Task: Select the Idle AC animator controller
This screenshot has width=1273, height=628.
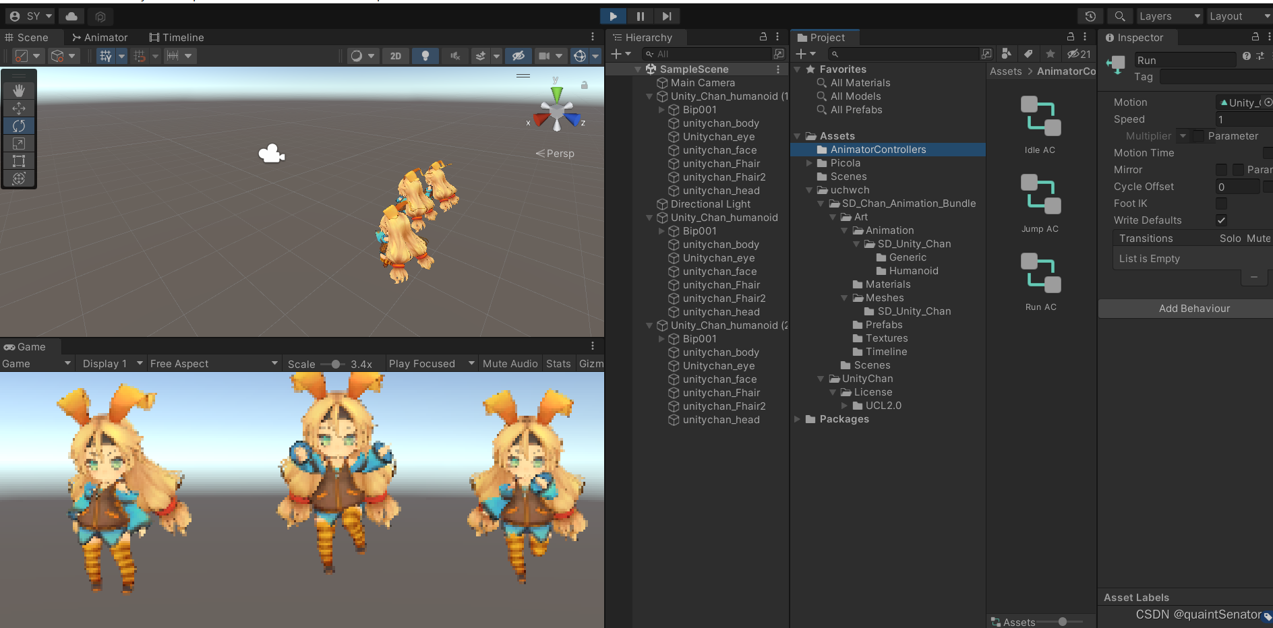Action: tap(1040, 125)
